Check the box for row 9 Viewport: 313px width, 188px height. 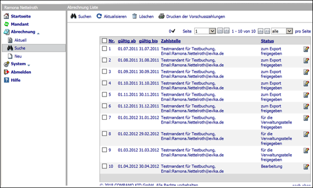point(104,150)
